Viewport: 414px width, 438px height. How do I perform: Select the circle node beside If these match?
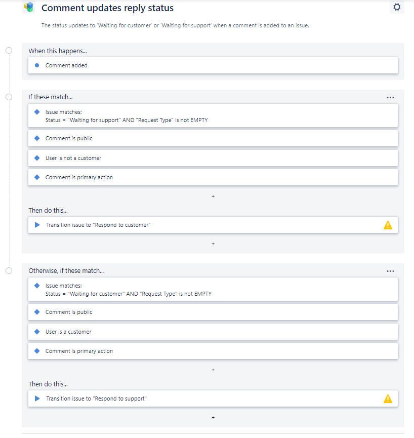[9, 97]
